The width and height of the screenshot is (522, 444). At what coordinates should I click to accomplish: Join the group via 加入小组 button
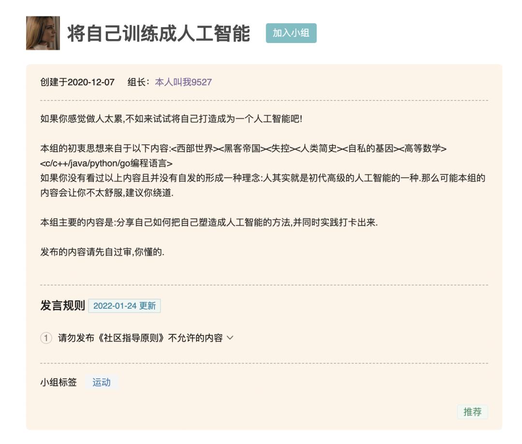click(291, 33)
